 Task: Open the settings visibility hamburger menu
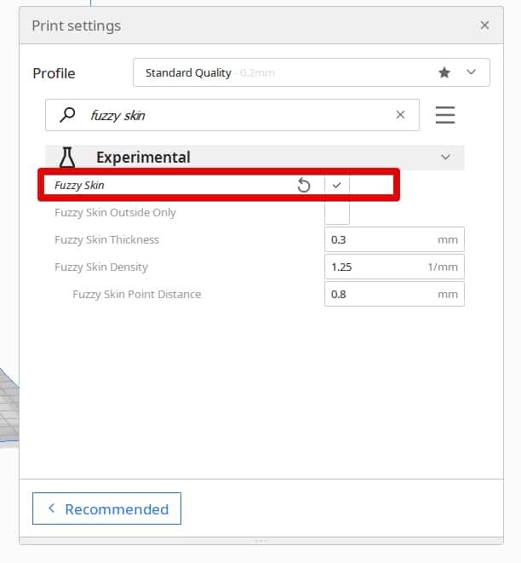coord(445,115)
